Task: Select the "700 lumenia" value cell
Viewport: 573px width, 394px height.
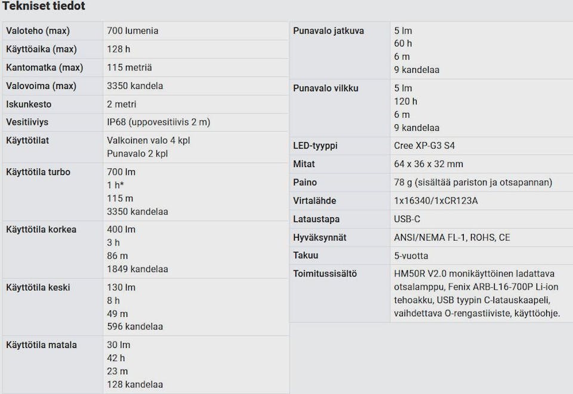Action: 133,30
